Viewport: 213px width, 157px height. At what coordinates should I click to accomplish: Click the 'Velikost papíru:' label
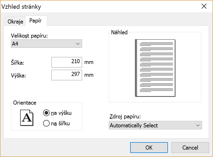click(29, 36)
